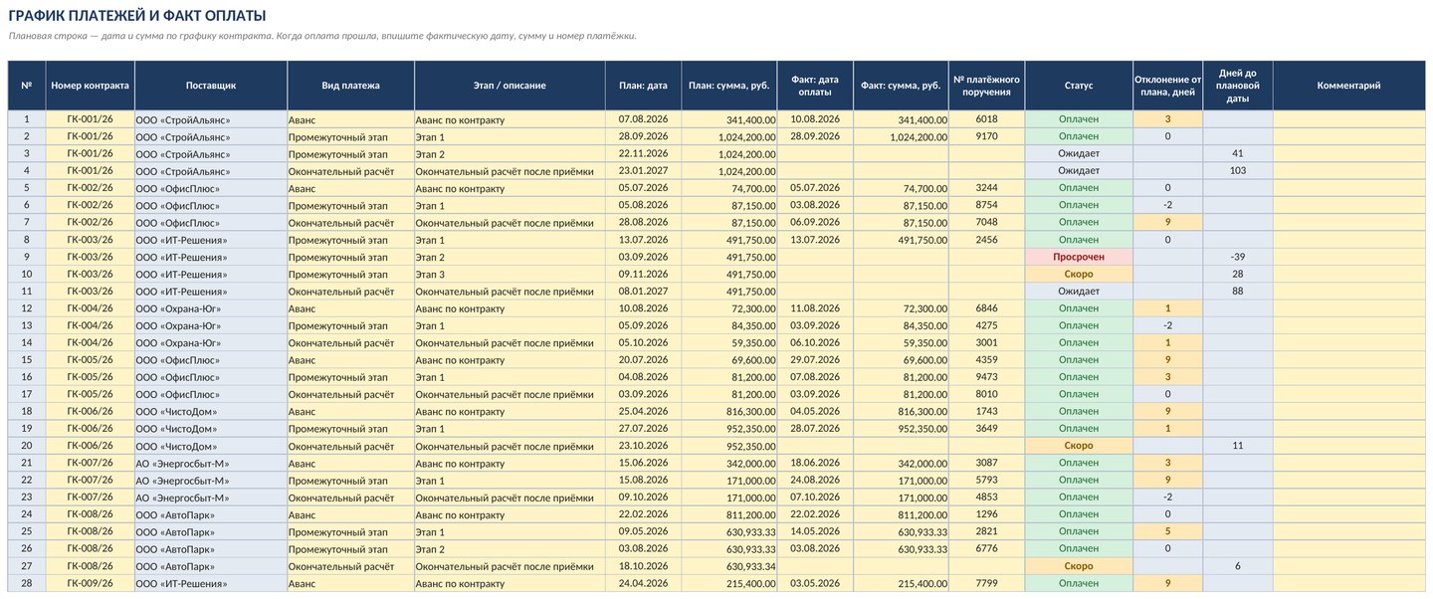Click payment order number 3649
The height and width of the screenshot is (599, 1433).
986,428
